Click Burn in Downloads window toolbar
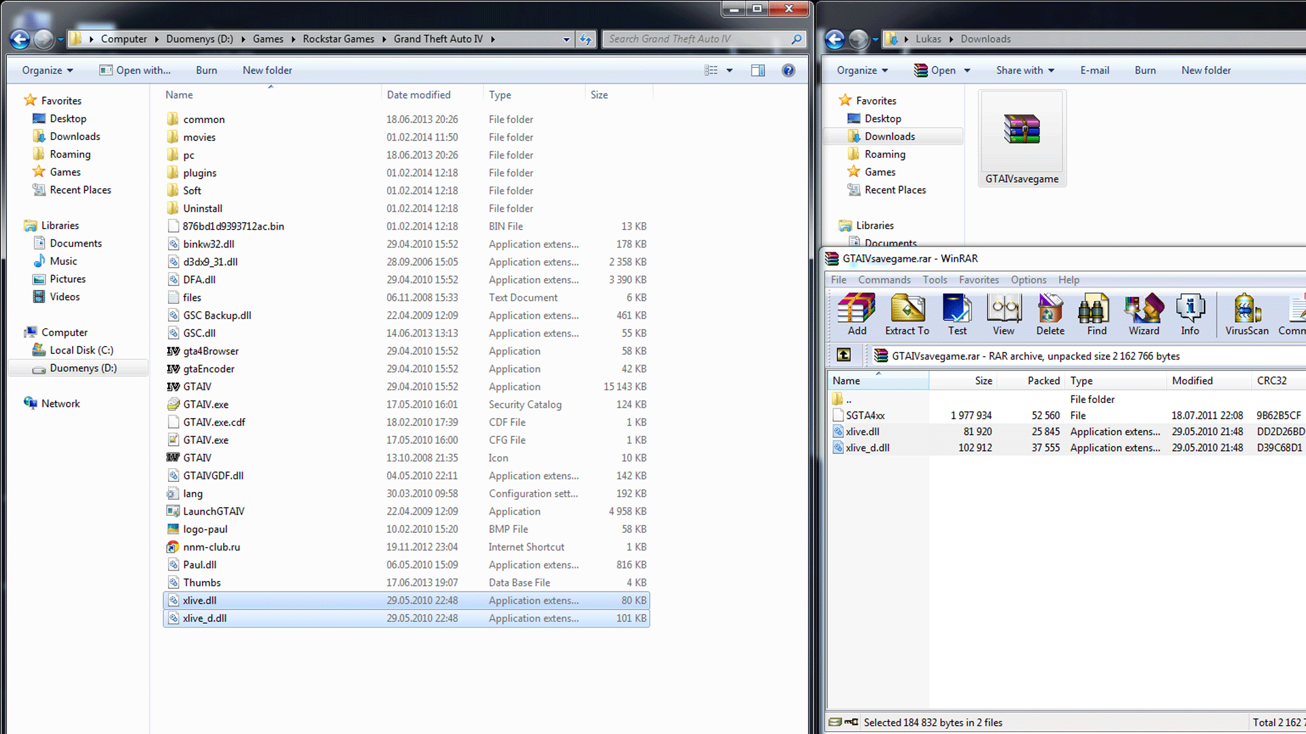Screen dimensions: 1306x734 1145,70
